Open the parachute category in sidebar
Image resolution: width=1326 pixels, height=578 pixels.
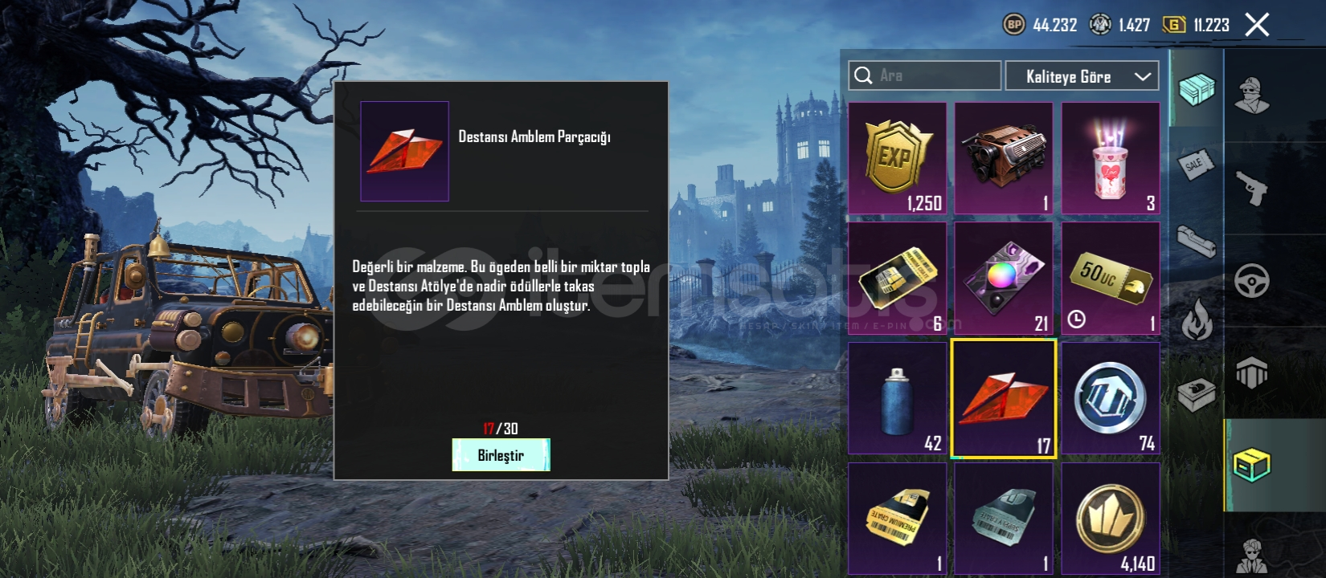coord(1251,372)
